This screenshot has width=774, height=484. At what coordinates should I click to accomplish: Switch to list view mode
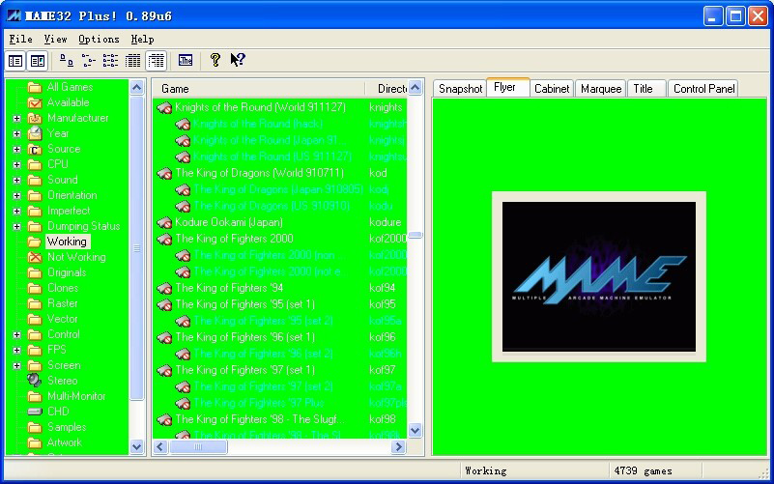coord(110,61)
